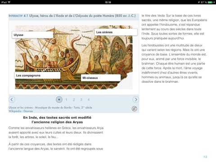Image resolution: width=216 pixels, height=162 pixels.
Task: Jump to interactive view 1
Action: [67, 99]
